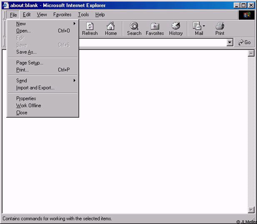Open Page Setup from File menu
The image size is (257, 224).
click(30, 63)
